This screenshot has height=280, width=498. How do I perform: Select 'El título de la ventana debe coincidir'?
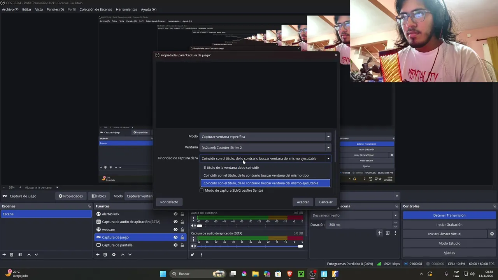265,168
